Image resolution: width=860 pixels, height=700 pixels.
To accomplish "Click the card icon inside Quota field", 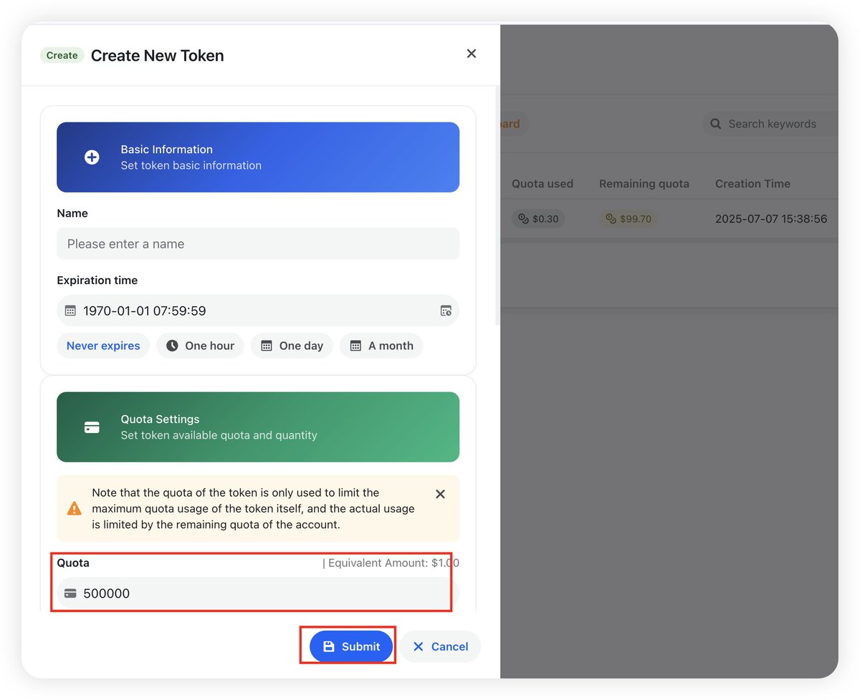I will (70, 593).
